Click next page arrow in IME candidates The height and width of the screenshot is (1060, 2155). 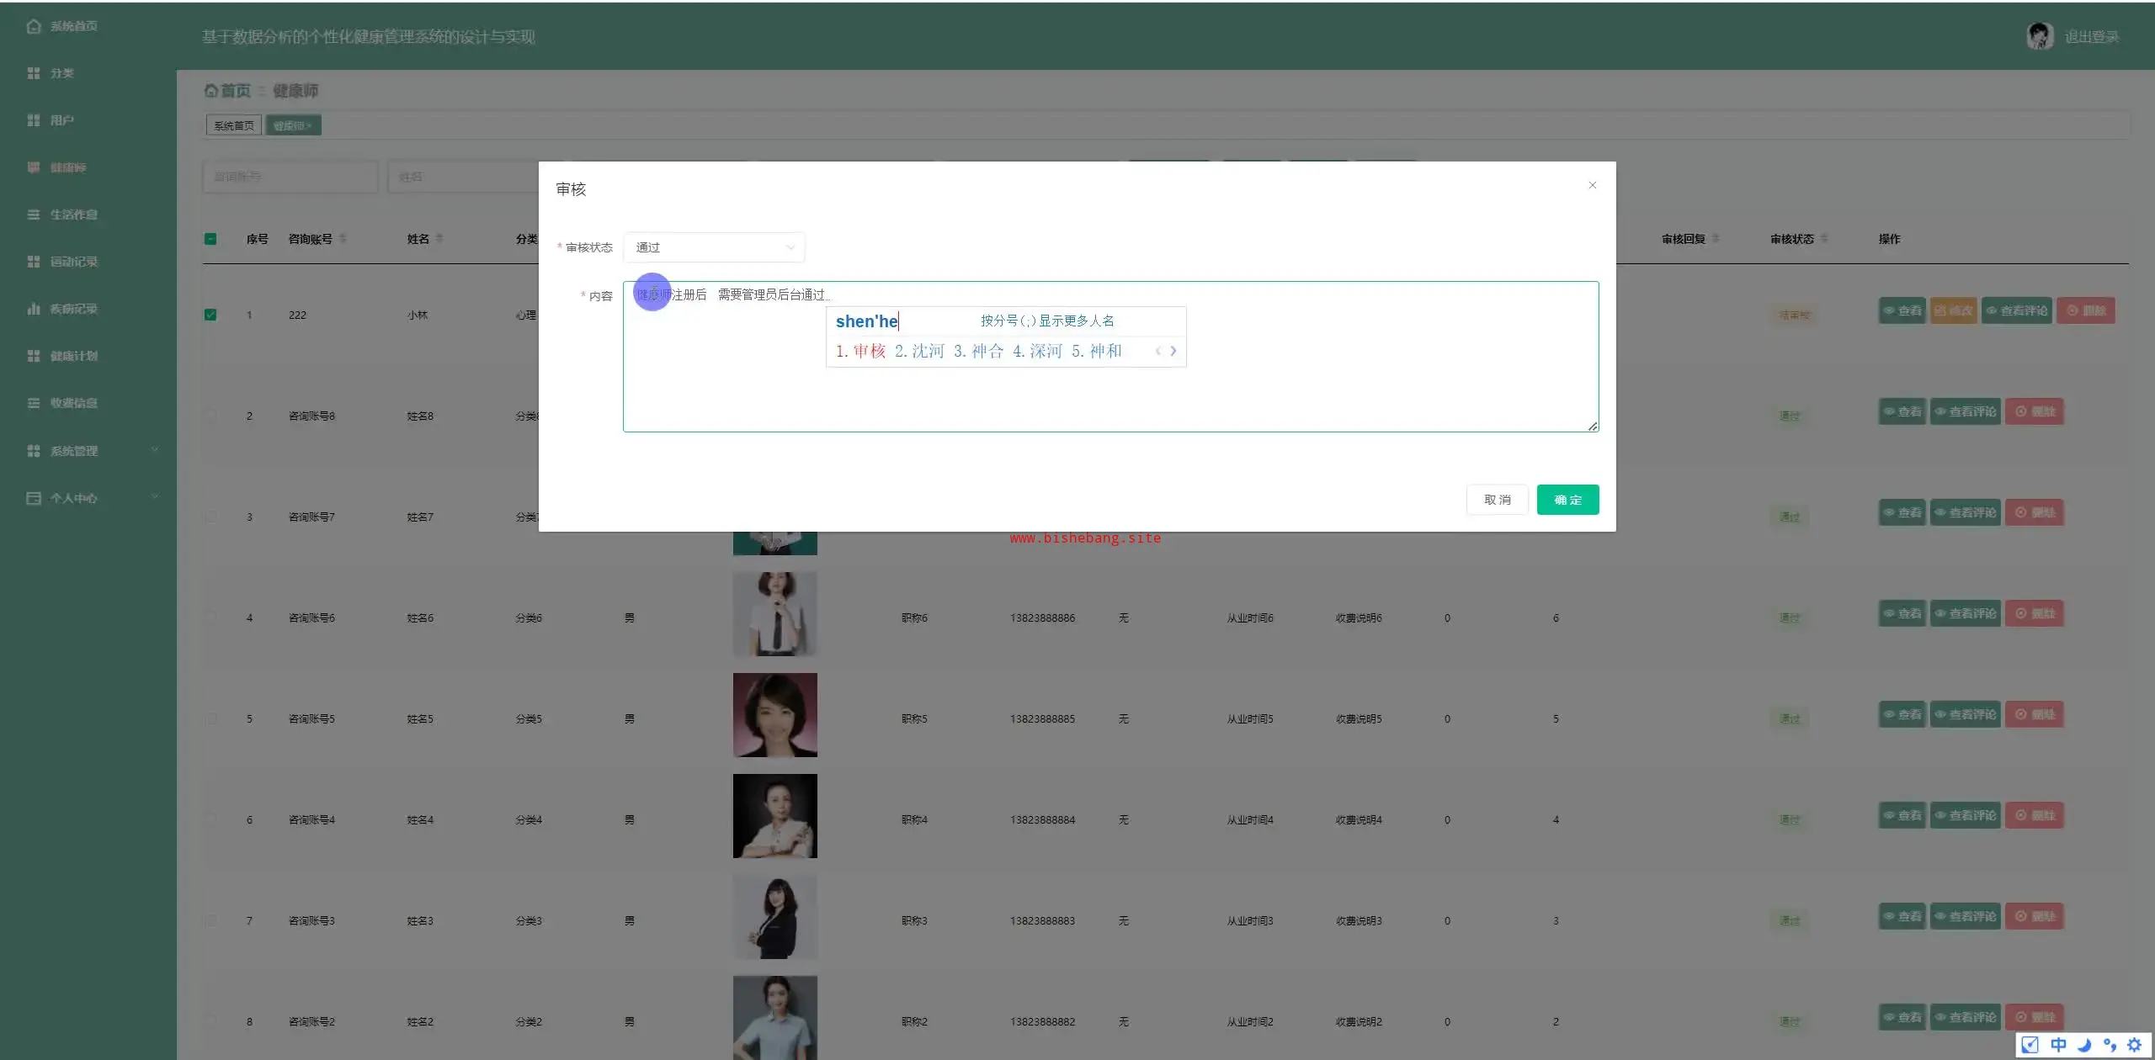(x=1173, y=352)
